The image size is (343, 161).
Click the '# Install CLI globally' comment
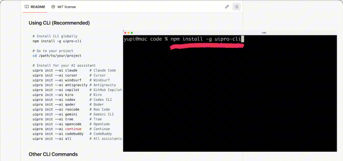(x=55, y=36)
